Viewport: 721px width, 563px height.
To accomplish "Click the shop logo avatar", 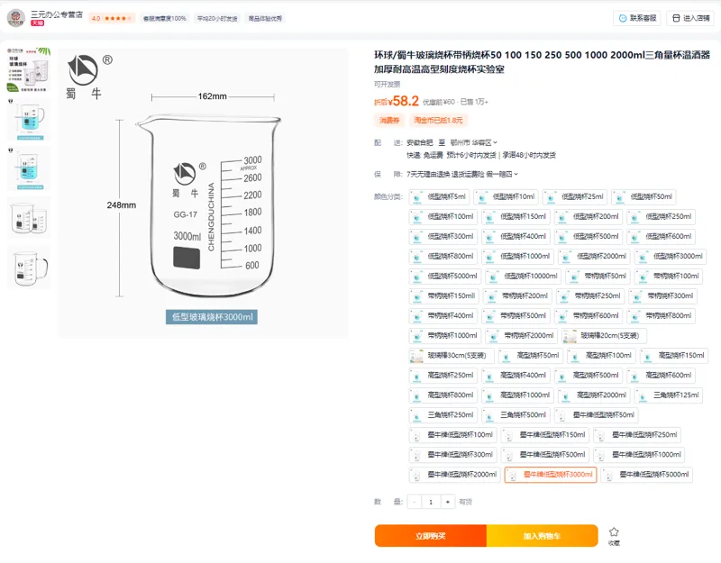I will (x=15, y=18).
